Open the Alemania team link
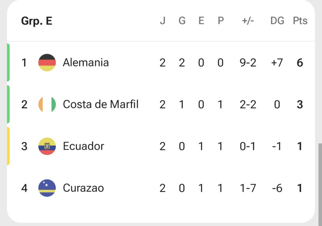 86,63
